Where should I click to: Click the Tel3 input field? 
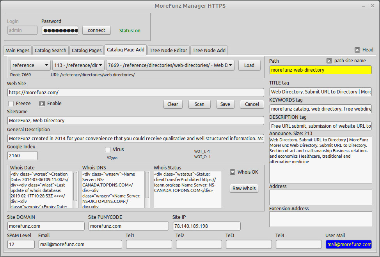(249, 245)
